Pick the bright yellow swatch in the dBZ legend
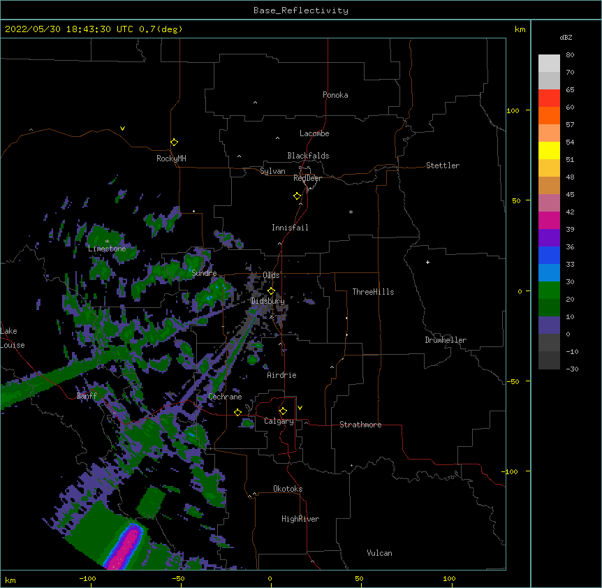Viewport: 602px width, 588px height. coord(549,150)
